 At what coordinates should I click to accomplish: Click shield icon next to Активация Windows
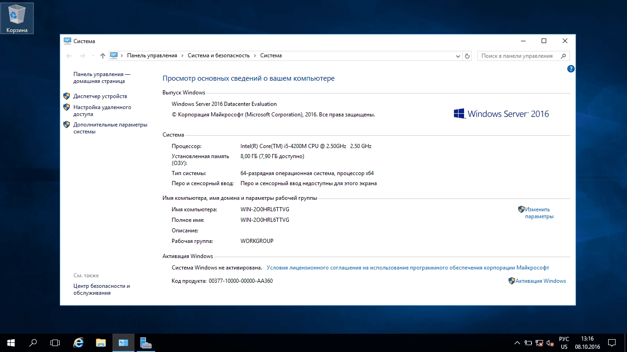(512, 281)
